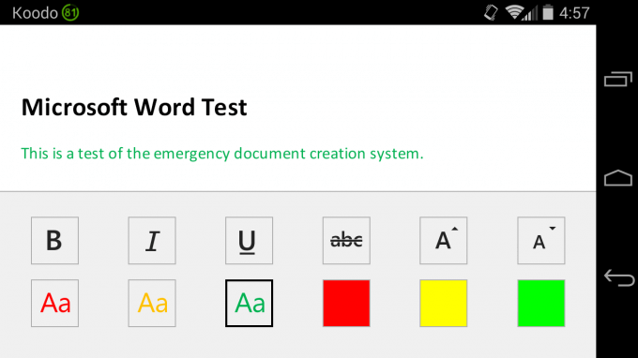Toggle Bold formatting button
The image size is (638, 358).
55,241
